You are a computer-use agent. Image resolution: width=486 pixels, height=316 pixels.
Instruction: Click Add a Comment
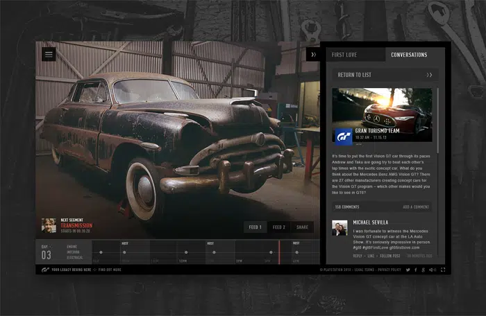tap(416, 207)
